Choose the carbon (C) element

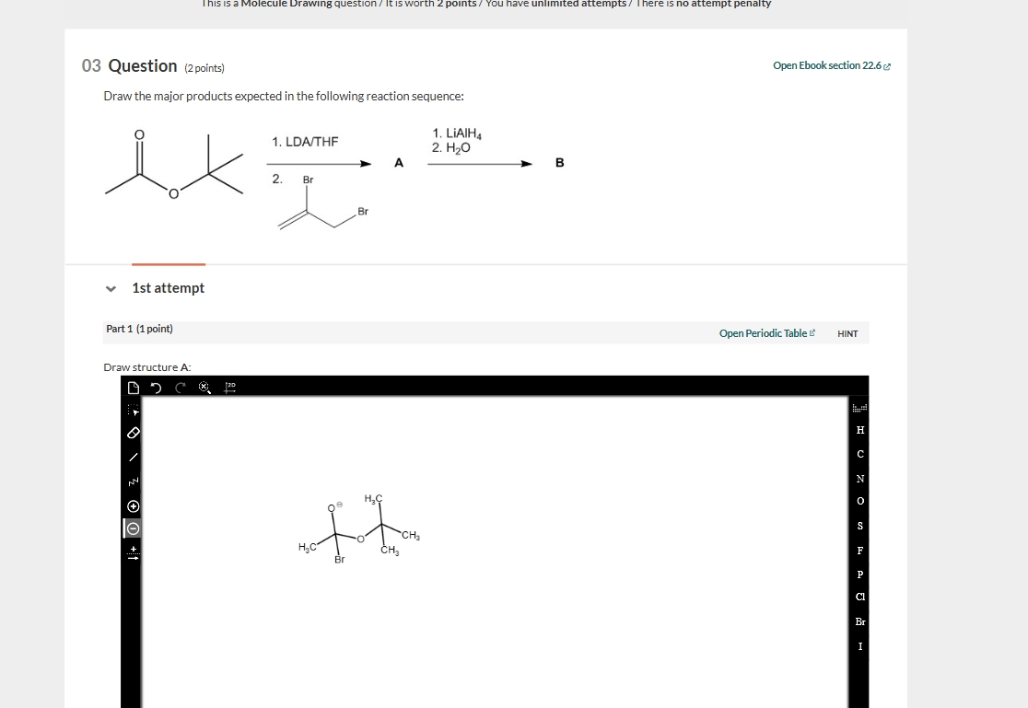[860, 454]
